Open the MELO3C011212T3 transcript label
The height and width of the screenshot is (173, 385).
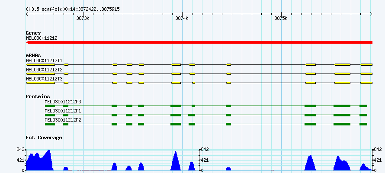(44, 79)
